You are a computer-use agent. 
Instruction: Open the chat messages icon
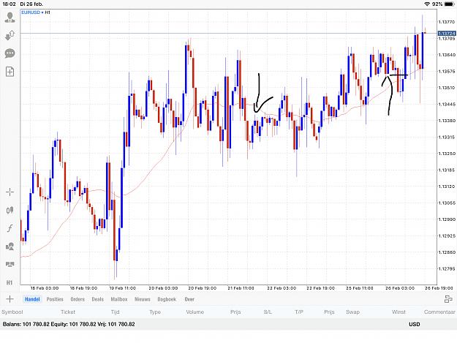coord(10,53)
